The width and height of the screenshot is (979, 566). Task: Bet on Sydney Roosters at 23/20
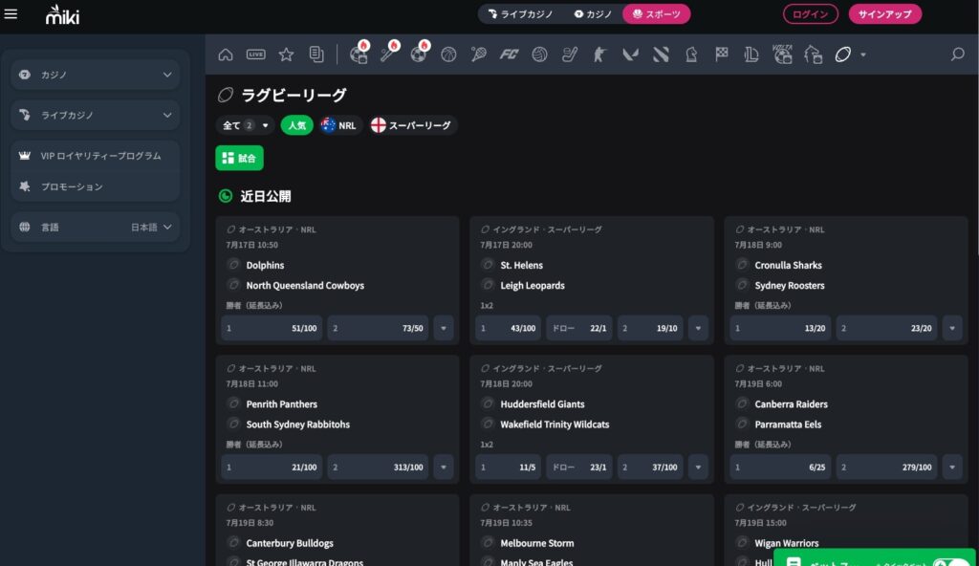pyautogui.click(x=886, y=328)
